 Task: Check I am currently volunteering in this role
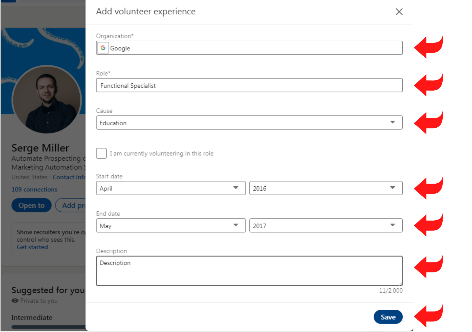(x=101, y=153)
